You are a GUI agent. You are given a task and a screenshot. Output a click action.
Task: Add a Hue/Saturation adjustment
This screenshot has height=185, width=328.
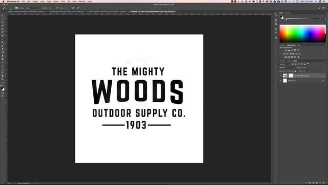pos(284,53)
